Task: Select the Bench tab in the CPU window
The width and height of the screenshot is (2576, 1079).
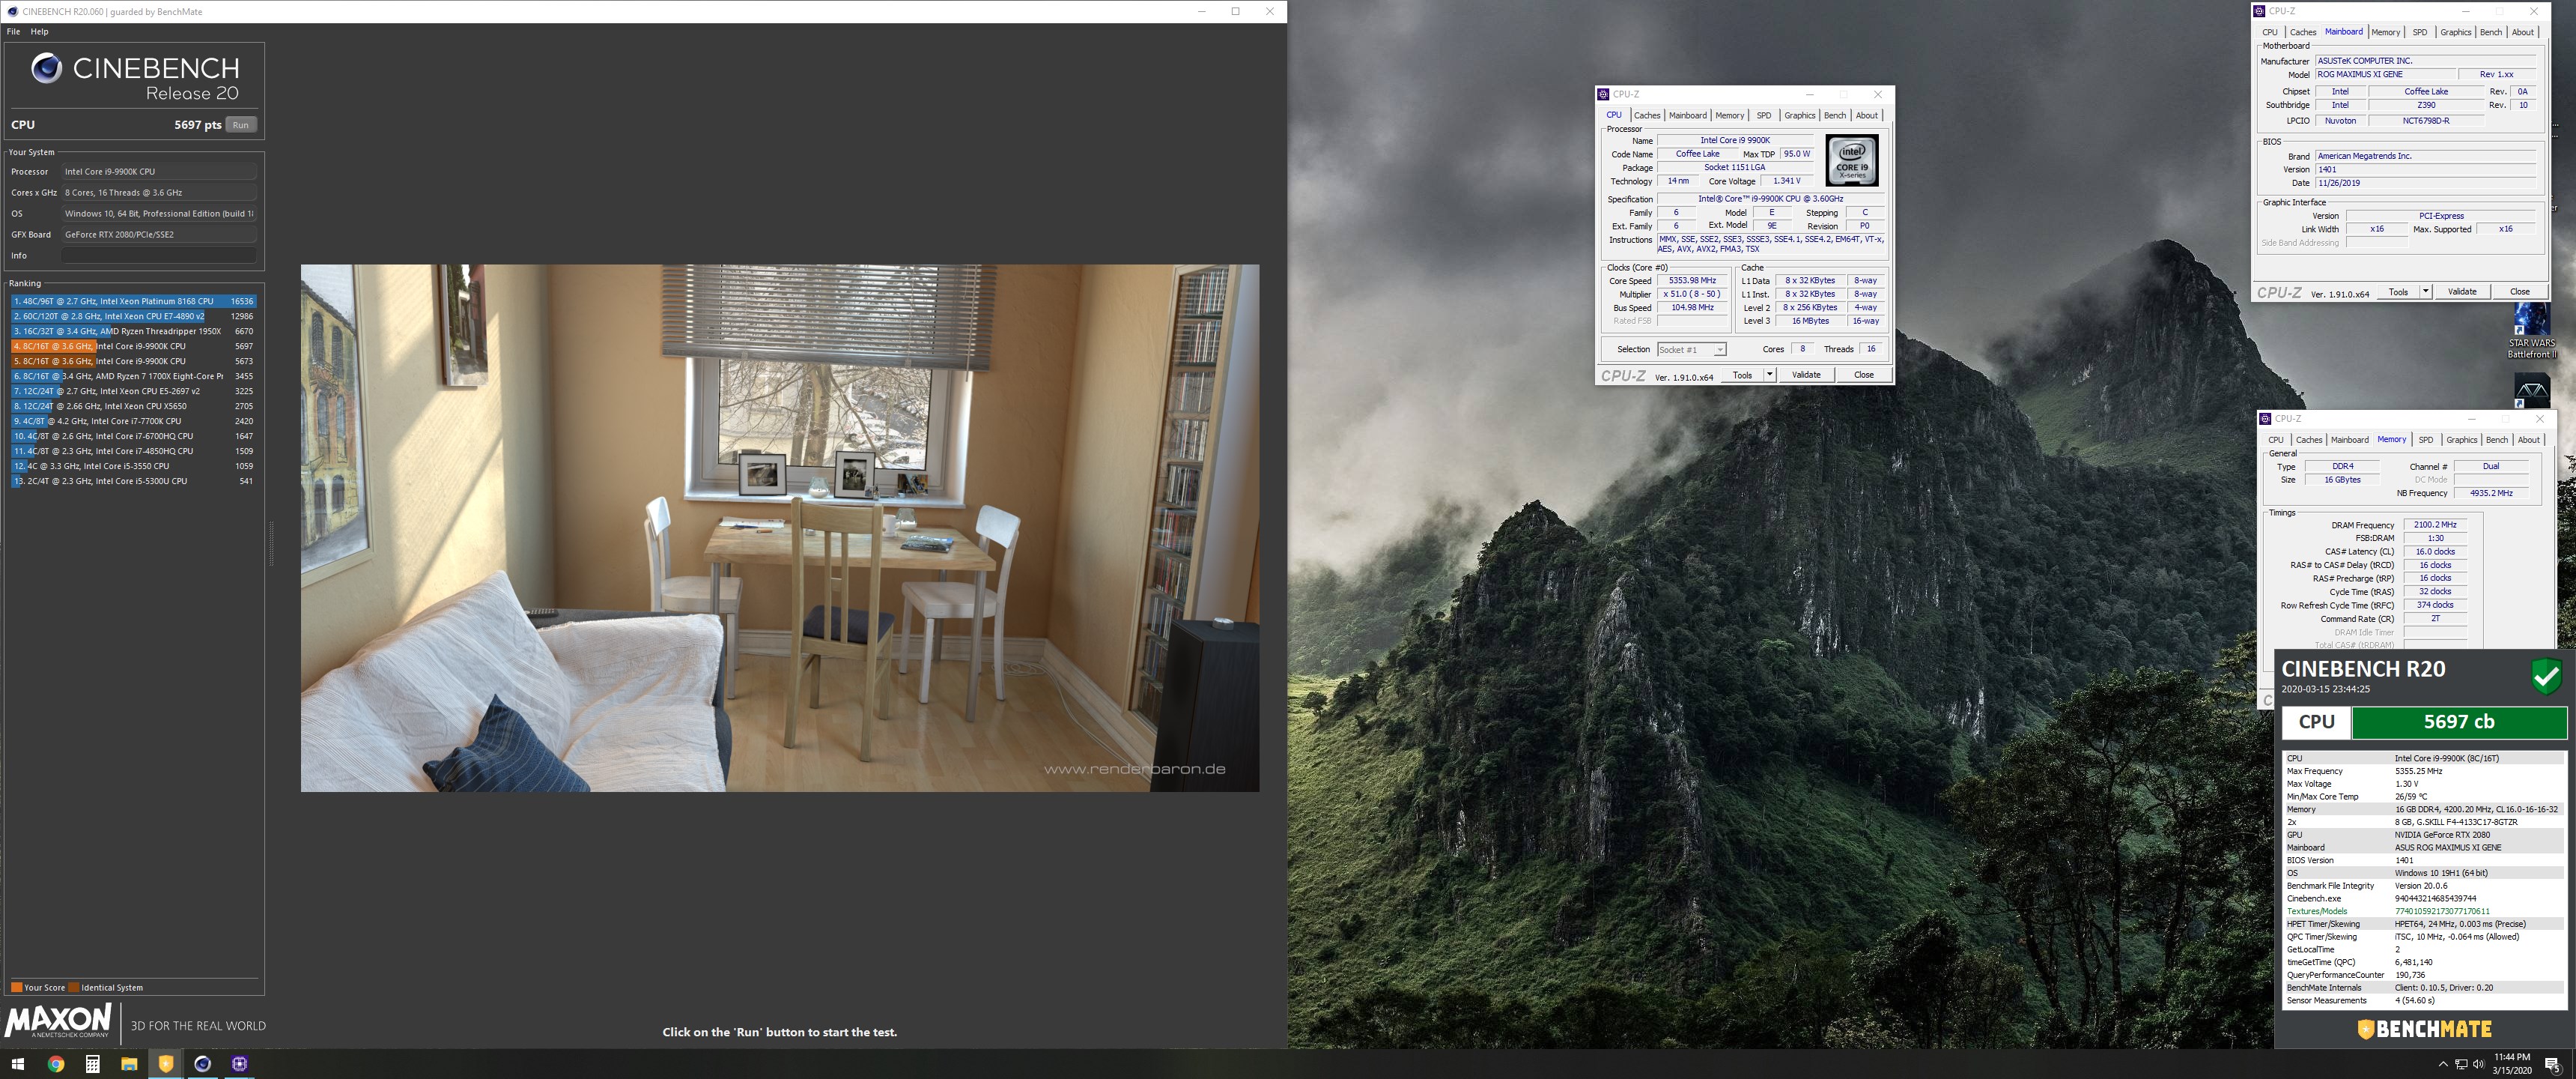Action: tap(1835, 115)
